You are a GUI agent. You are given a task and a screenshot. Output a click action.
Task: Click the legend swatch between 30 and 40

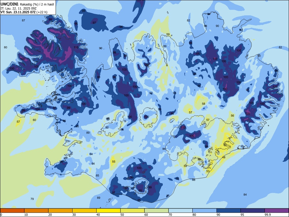pos(84,211)
